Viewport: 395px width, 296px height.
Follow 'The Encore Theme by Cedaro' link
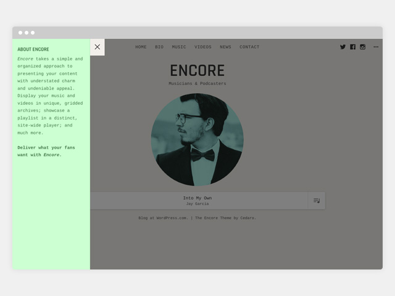pos(225,218)
